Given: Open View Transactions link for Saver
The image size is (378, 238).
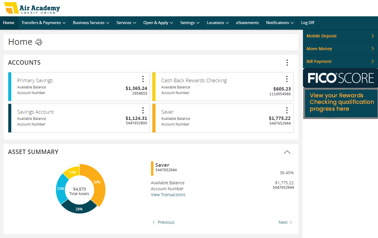Looking at the screenshot, I should (x=168, y=195).
